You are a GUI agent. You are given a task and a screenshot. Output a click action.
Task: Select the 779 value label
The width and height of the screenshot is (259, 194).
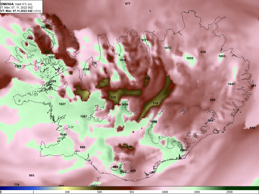pyautogui.click(x=17, y=185)
